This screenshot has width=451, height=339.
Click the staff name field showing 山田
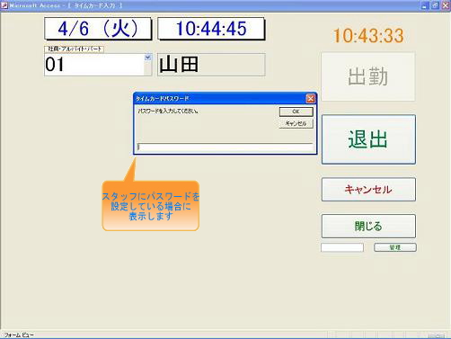[211, 65]
